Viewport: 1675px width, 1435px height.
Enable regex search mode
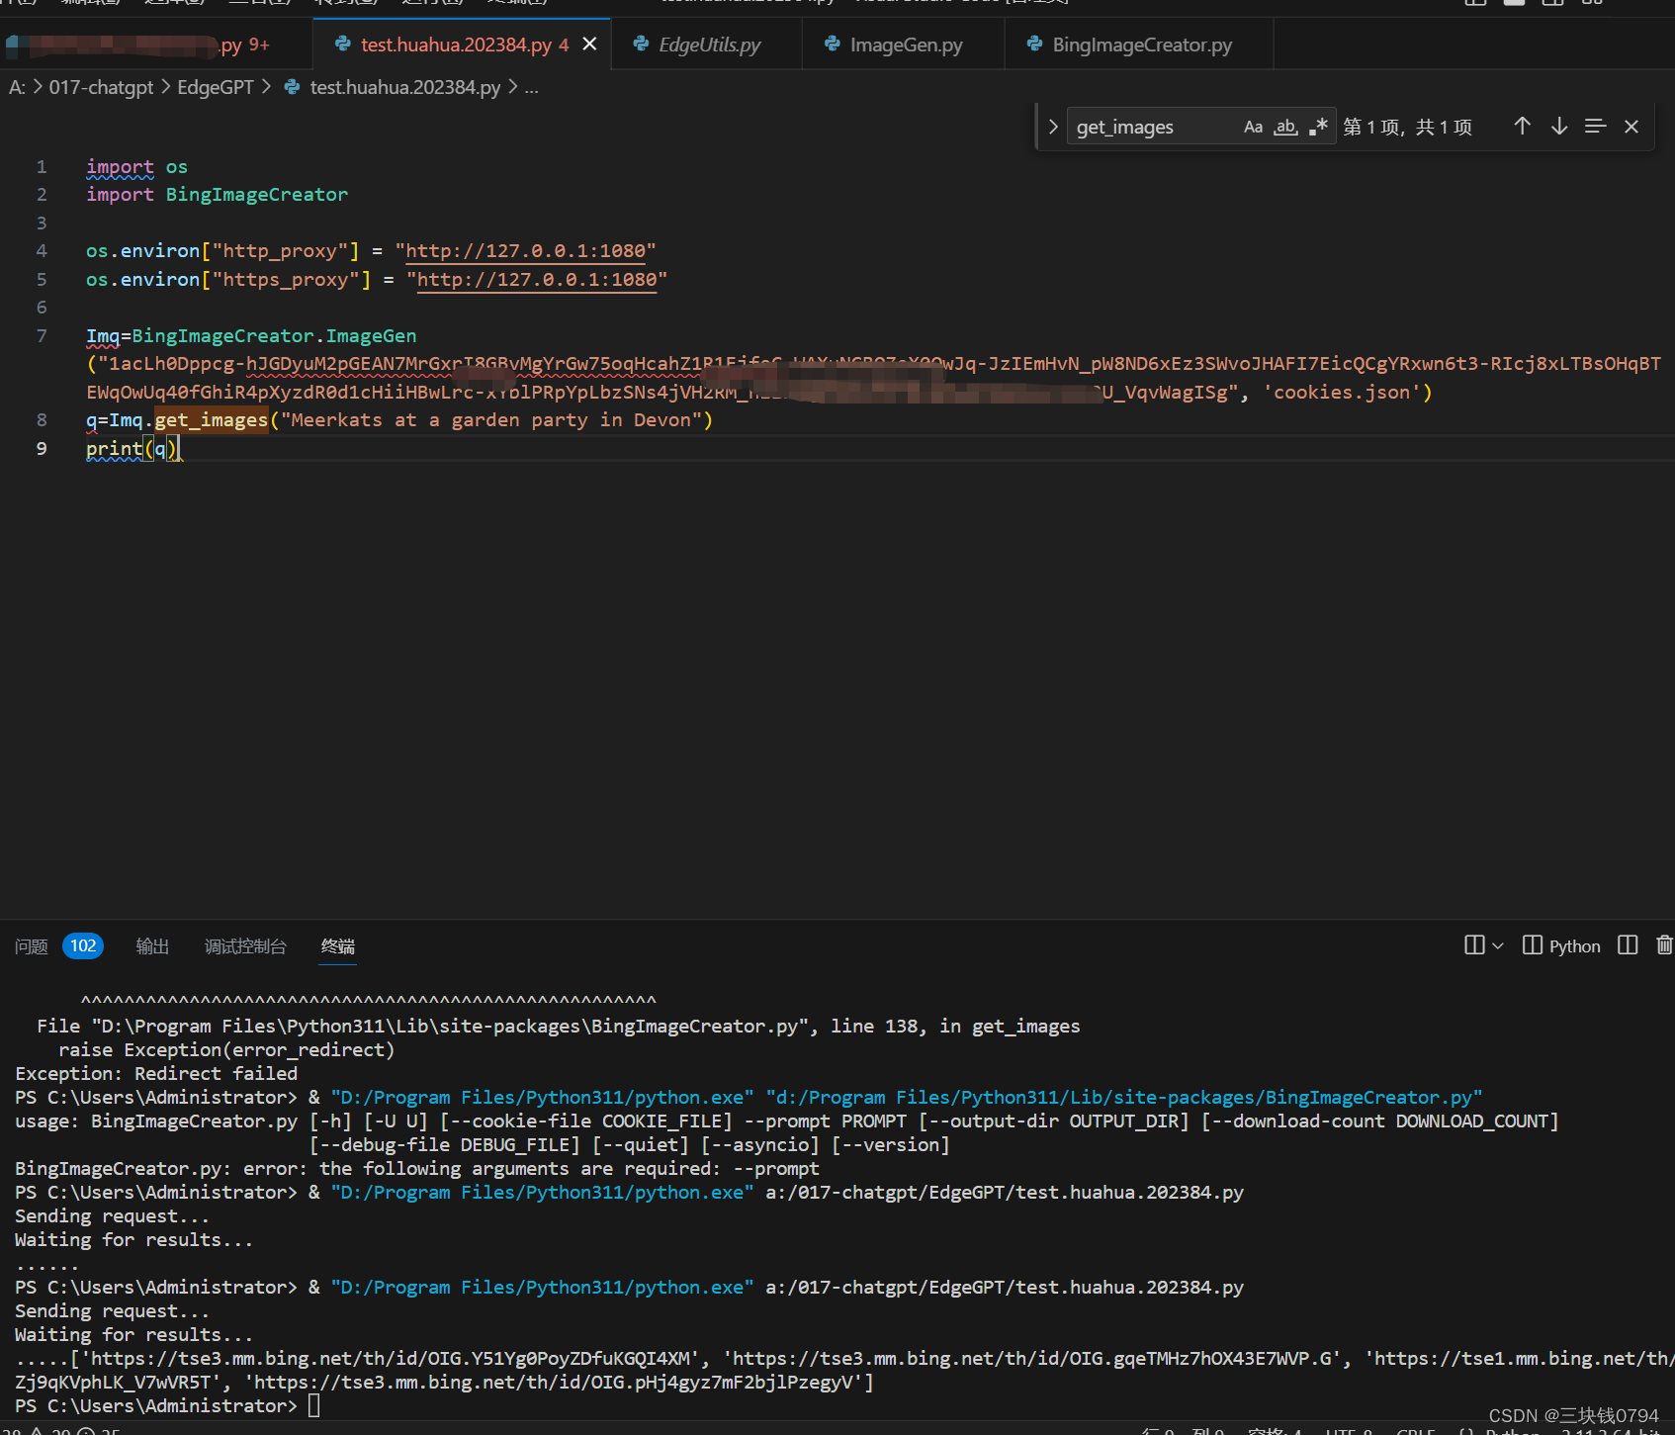pyautogui.click(x=1318, y=126)
